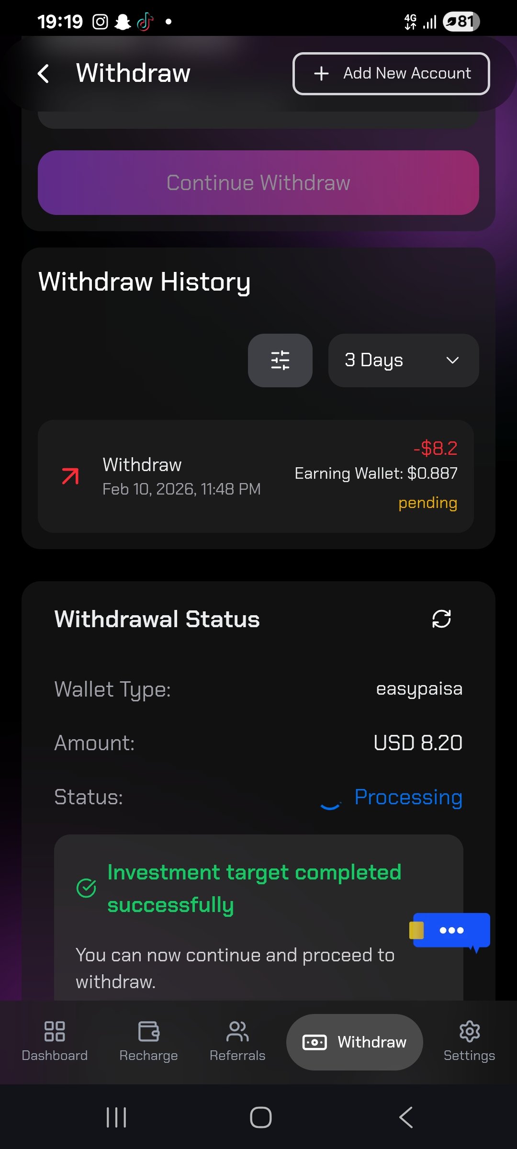Select the Withdraw tab in bottom bar
This screenshot has width=517, height=1149.
(355, 1042)
